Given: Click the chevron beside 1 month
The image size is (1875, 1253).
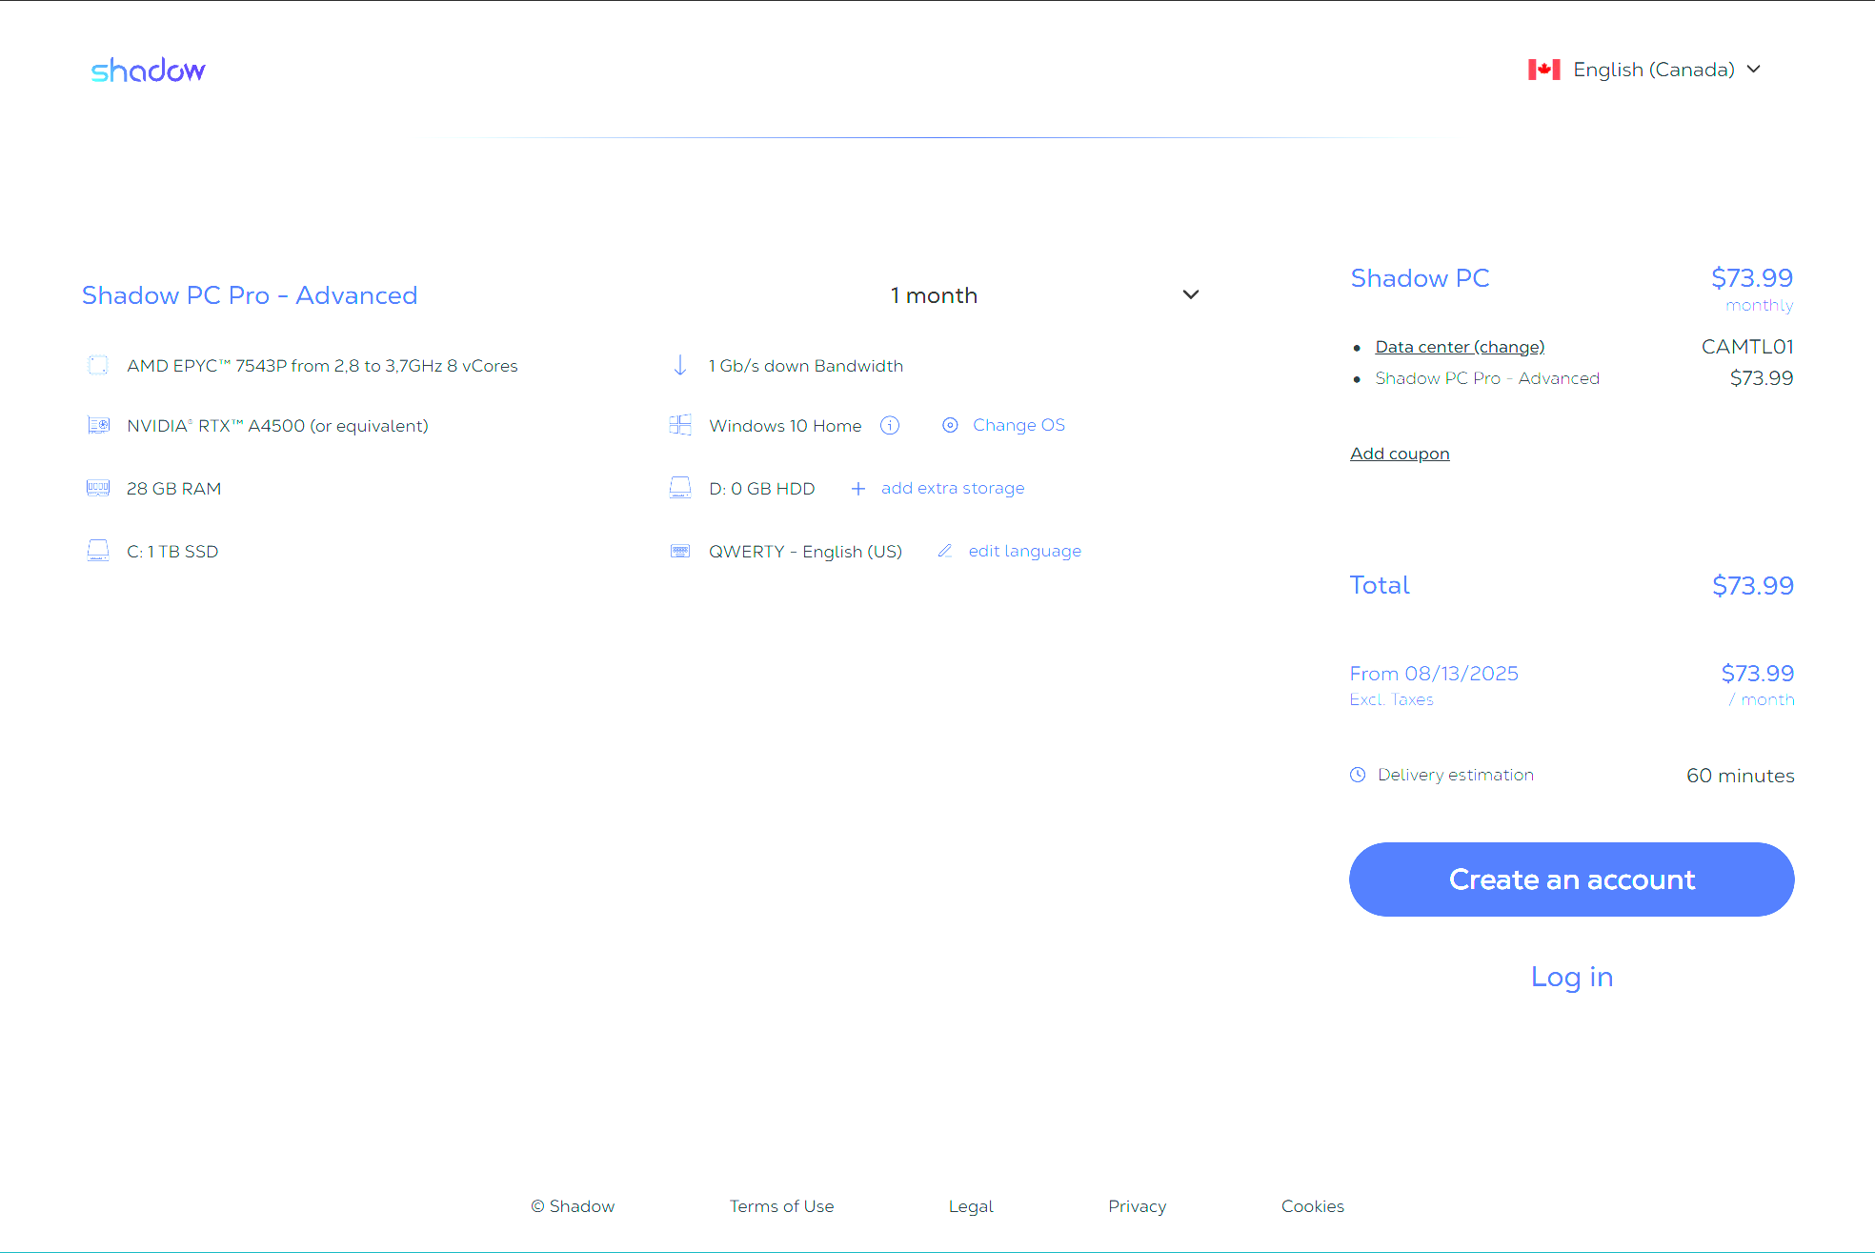Looking at the screenshot, I should (x=1190, y=295).
